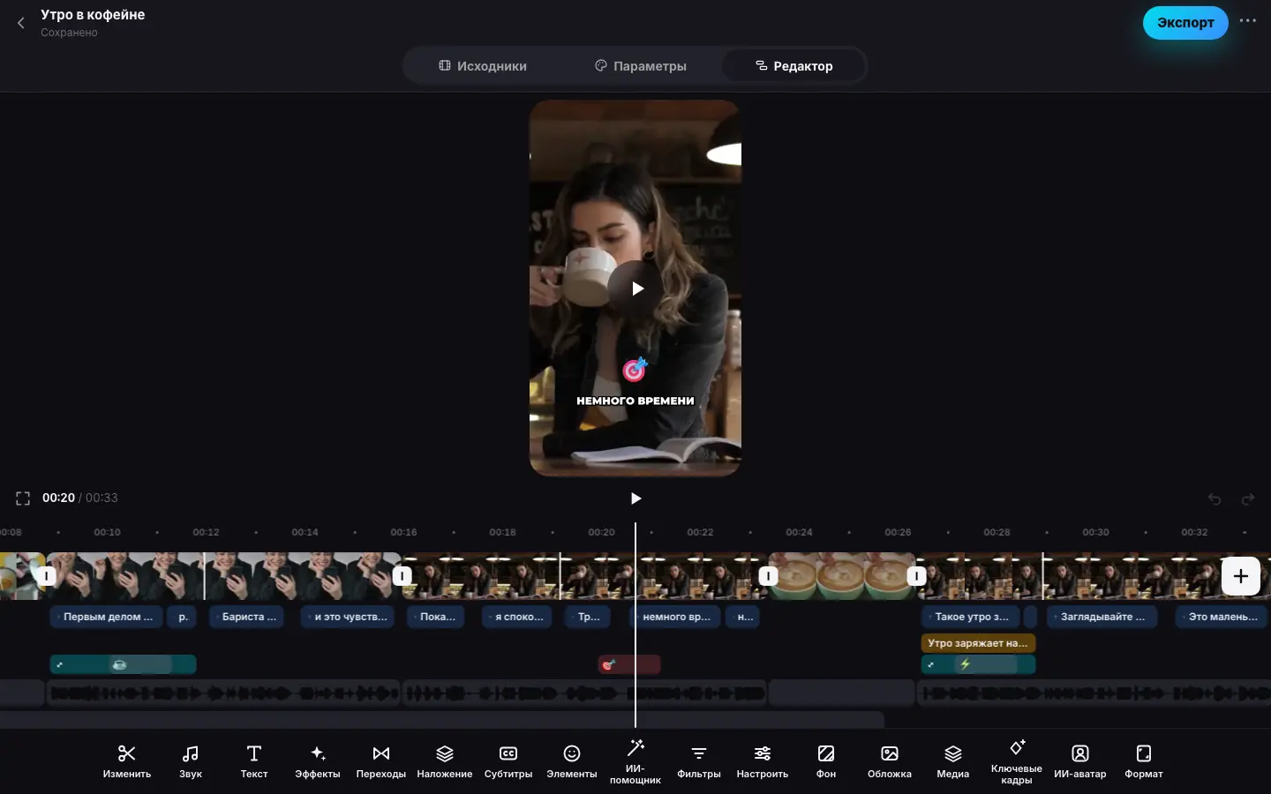The height and width of the screenshot is (794, 1271).
Task: Open the ИИ-помощник magic wand tool
Action: pyautogui.click(x=635, y=762)
